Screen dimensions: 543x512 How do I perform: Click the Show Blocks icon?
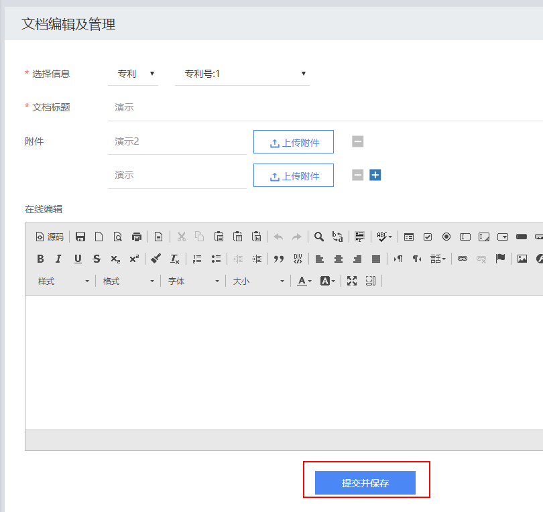tap(371, 281)
